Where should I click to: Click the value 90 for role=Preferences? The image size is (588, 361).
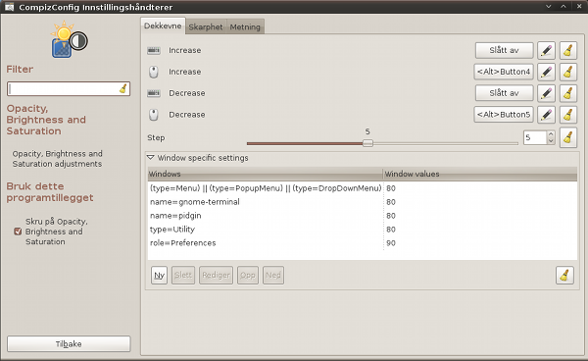click(x=391, y=243)
